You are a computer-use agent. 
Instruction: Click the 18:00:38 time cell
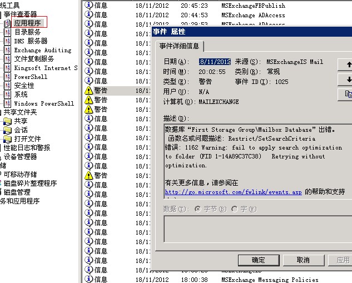coord(194,280)
